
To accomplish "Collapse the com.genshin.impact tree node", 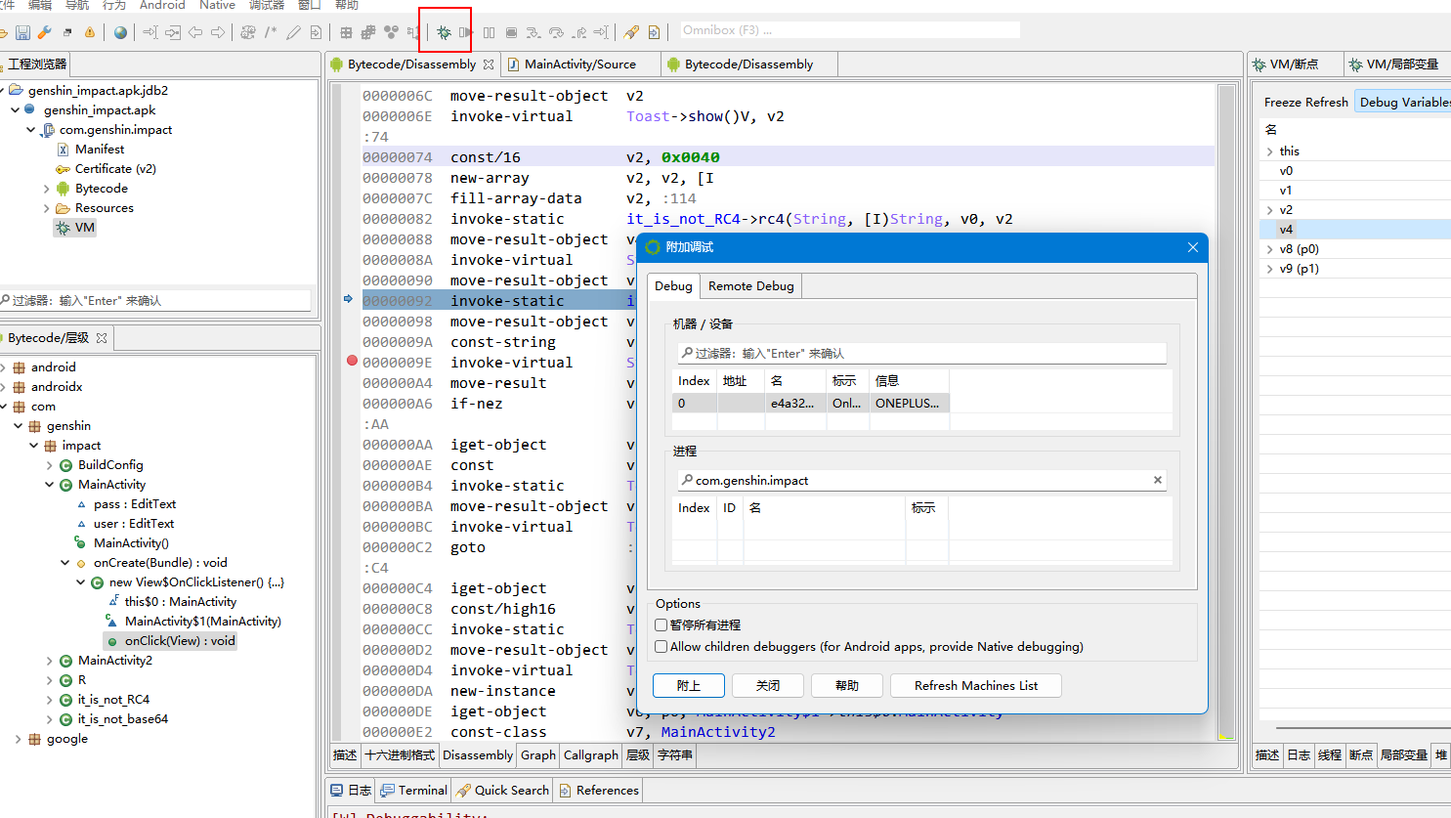I will [31, 130].
